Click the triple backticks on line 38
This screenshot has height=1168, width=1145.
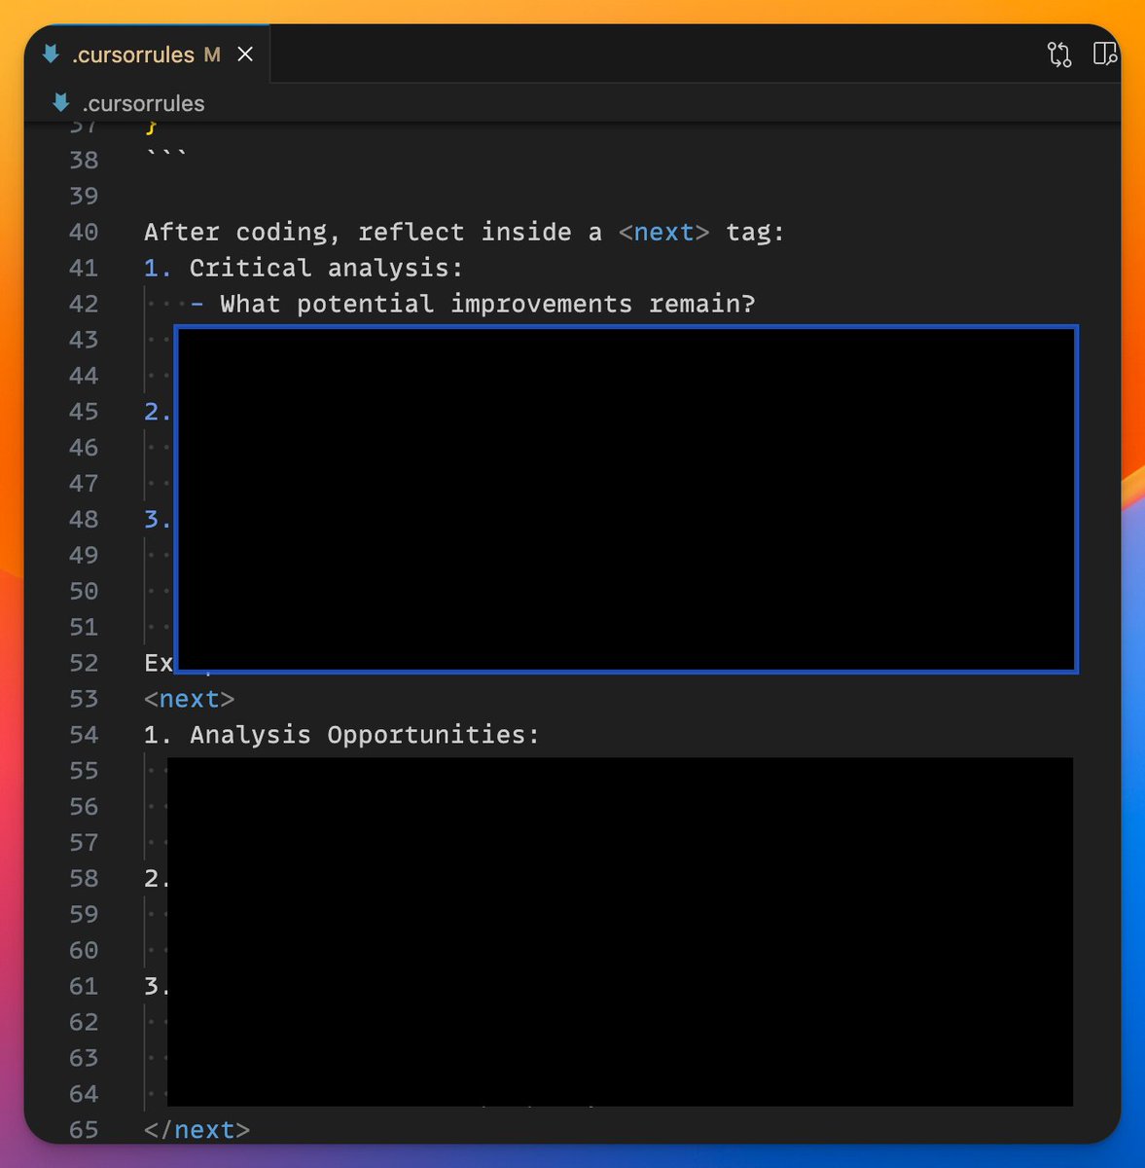[x=166, y=155]
